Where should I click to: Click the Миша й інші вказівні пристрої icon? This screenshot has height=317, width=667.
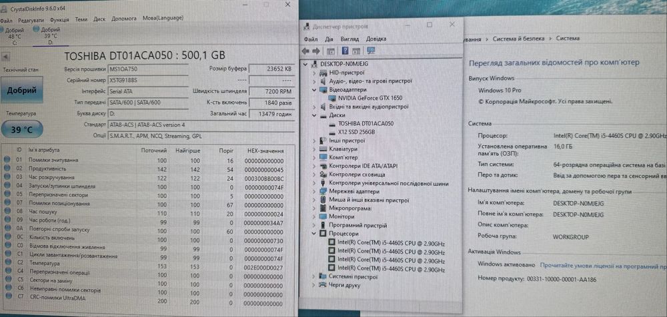pyautogui.click(x=324, y=200)
